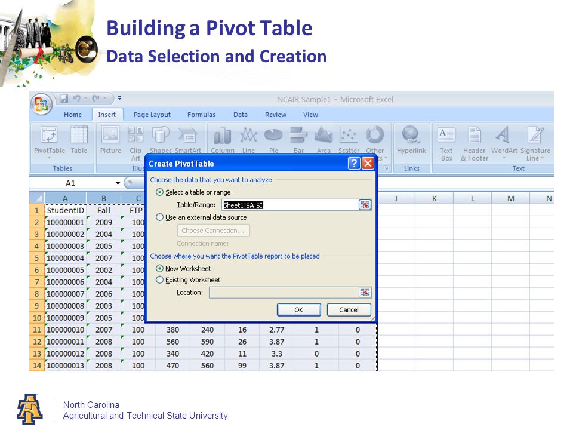This screenshot has width=573, height=430.
Task: Expand the Name Box dropdown arrow
Action: pos(118,183)
